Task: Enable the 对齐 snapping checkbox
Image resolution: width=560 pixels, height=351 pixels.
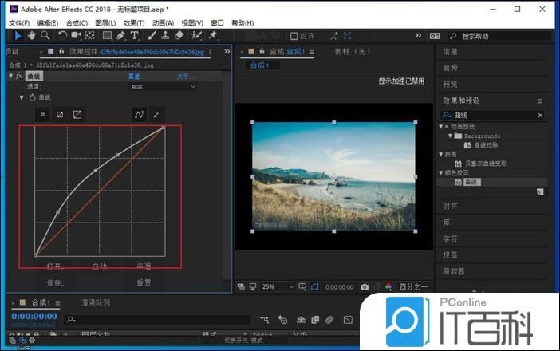Action: point(294,36)
